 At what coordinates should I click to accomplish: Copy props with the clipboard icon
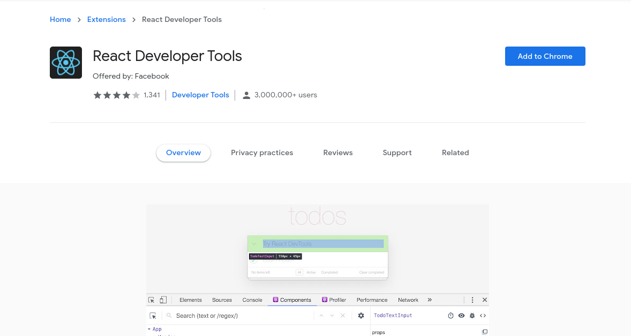(485, 332)
